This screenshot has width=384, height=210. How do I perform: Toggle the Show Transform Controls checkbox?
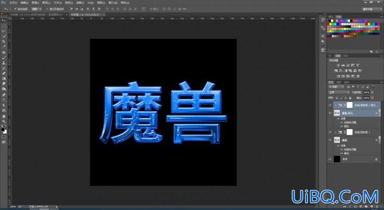(x=47, y=9)
